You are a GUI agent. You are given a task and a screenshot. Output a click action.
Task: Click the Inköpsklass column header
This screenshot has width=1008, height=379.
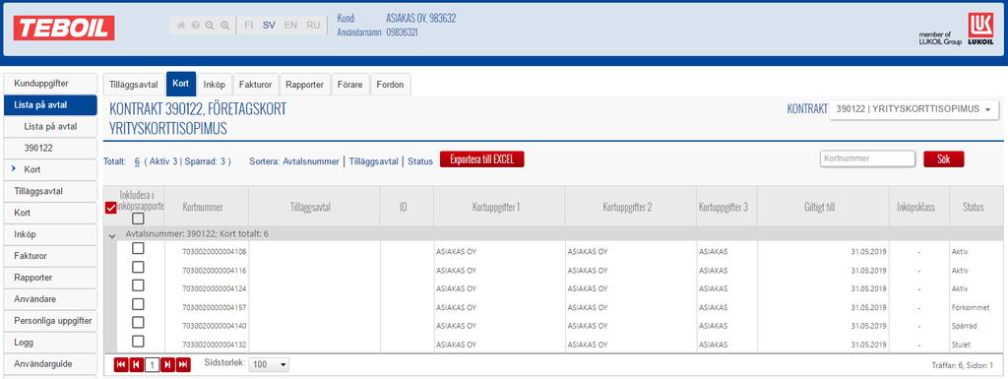pyautogui.click(x=918, y=207)
